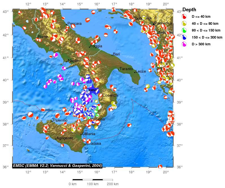Screen dimensions: 225x188
Task: Click the red beachball at the bottom edge near 36°
Action: (160, 167)
